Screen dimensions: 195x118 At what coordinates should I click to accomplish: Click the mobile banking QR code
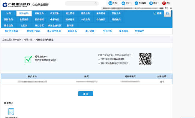pos(145,59)
